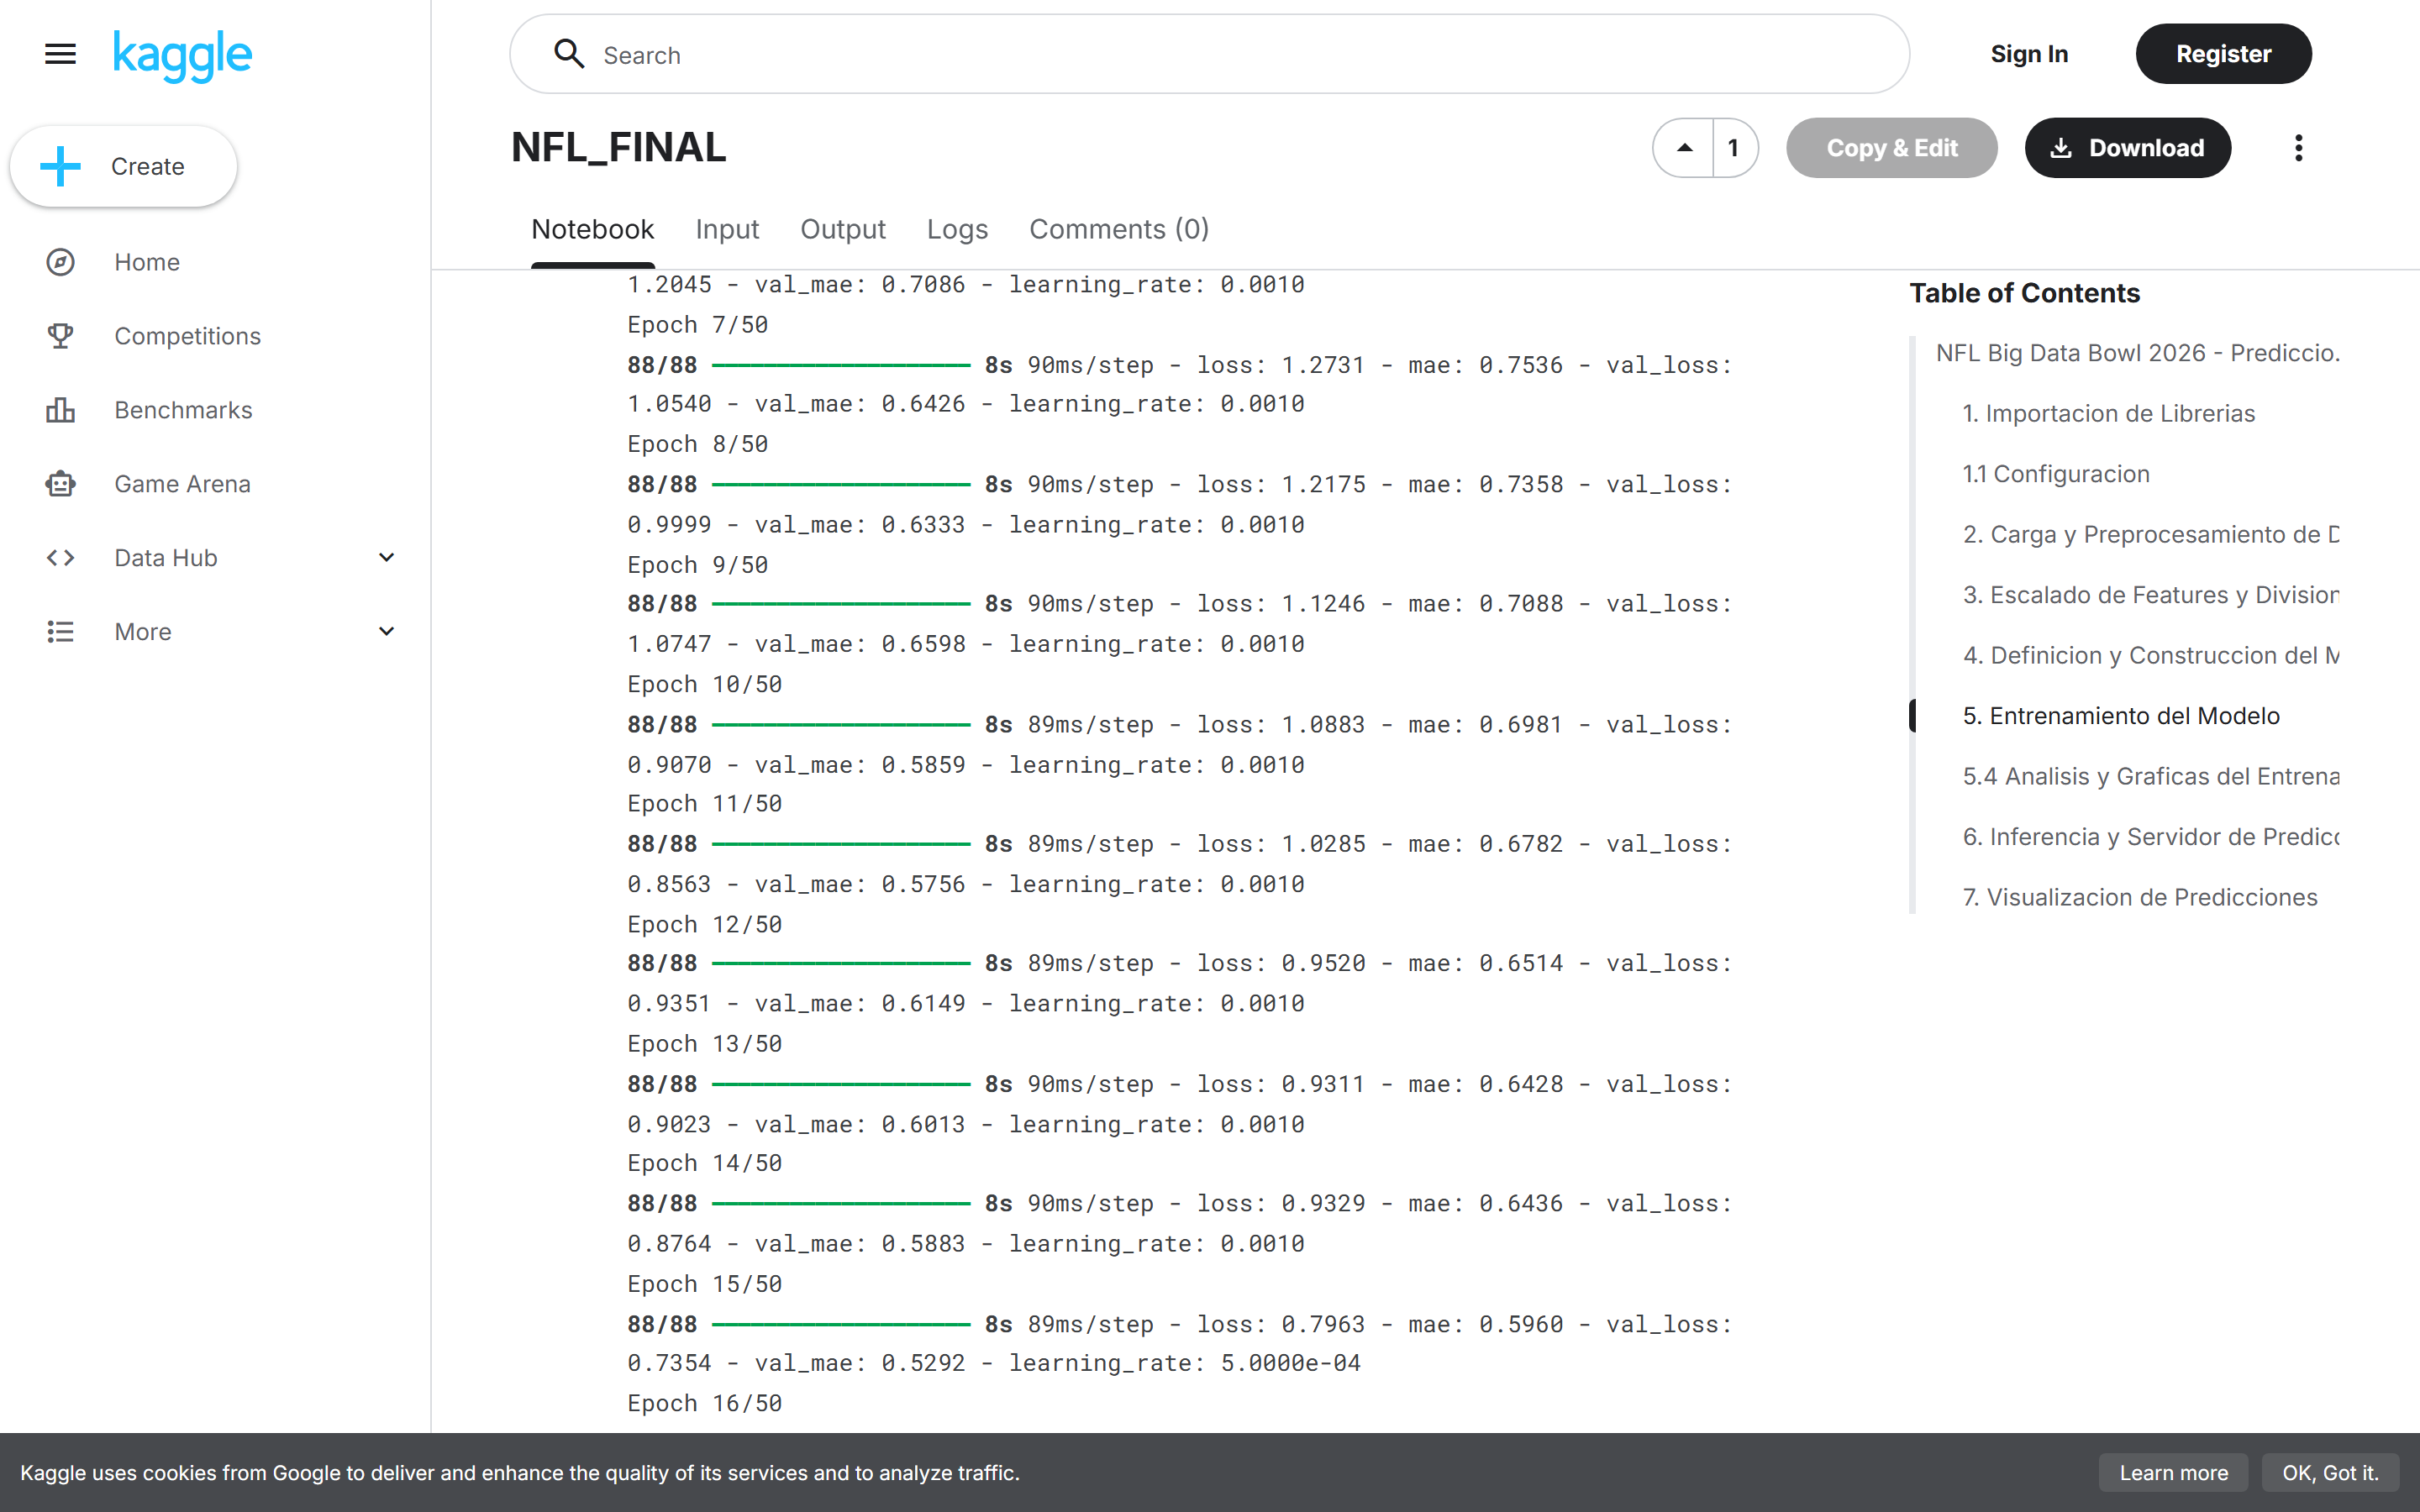The width and height of the screenshot is (2420, 1512).
Task: Click Learn more in cookie banner
Action: coord(2173,1473)
